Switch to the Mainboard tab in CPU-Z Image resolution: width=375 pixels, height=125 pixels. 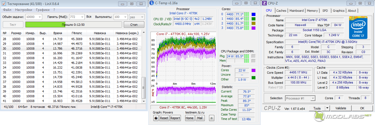point(297,11)
